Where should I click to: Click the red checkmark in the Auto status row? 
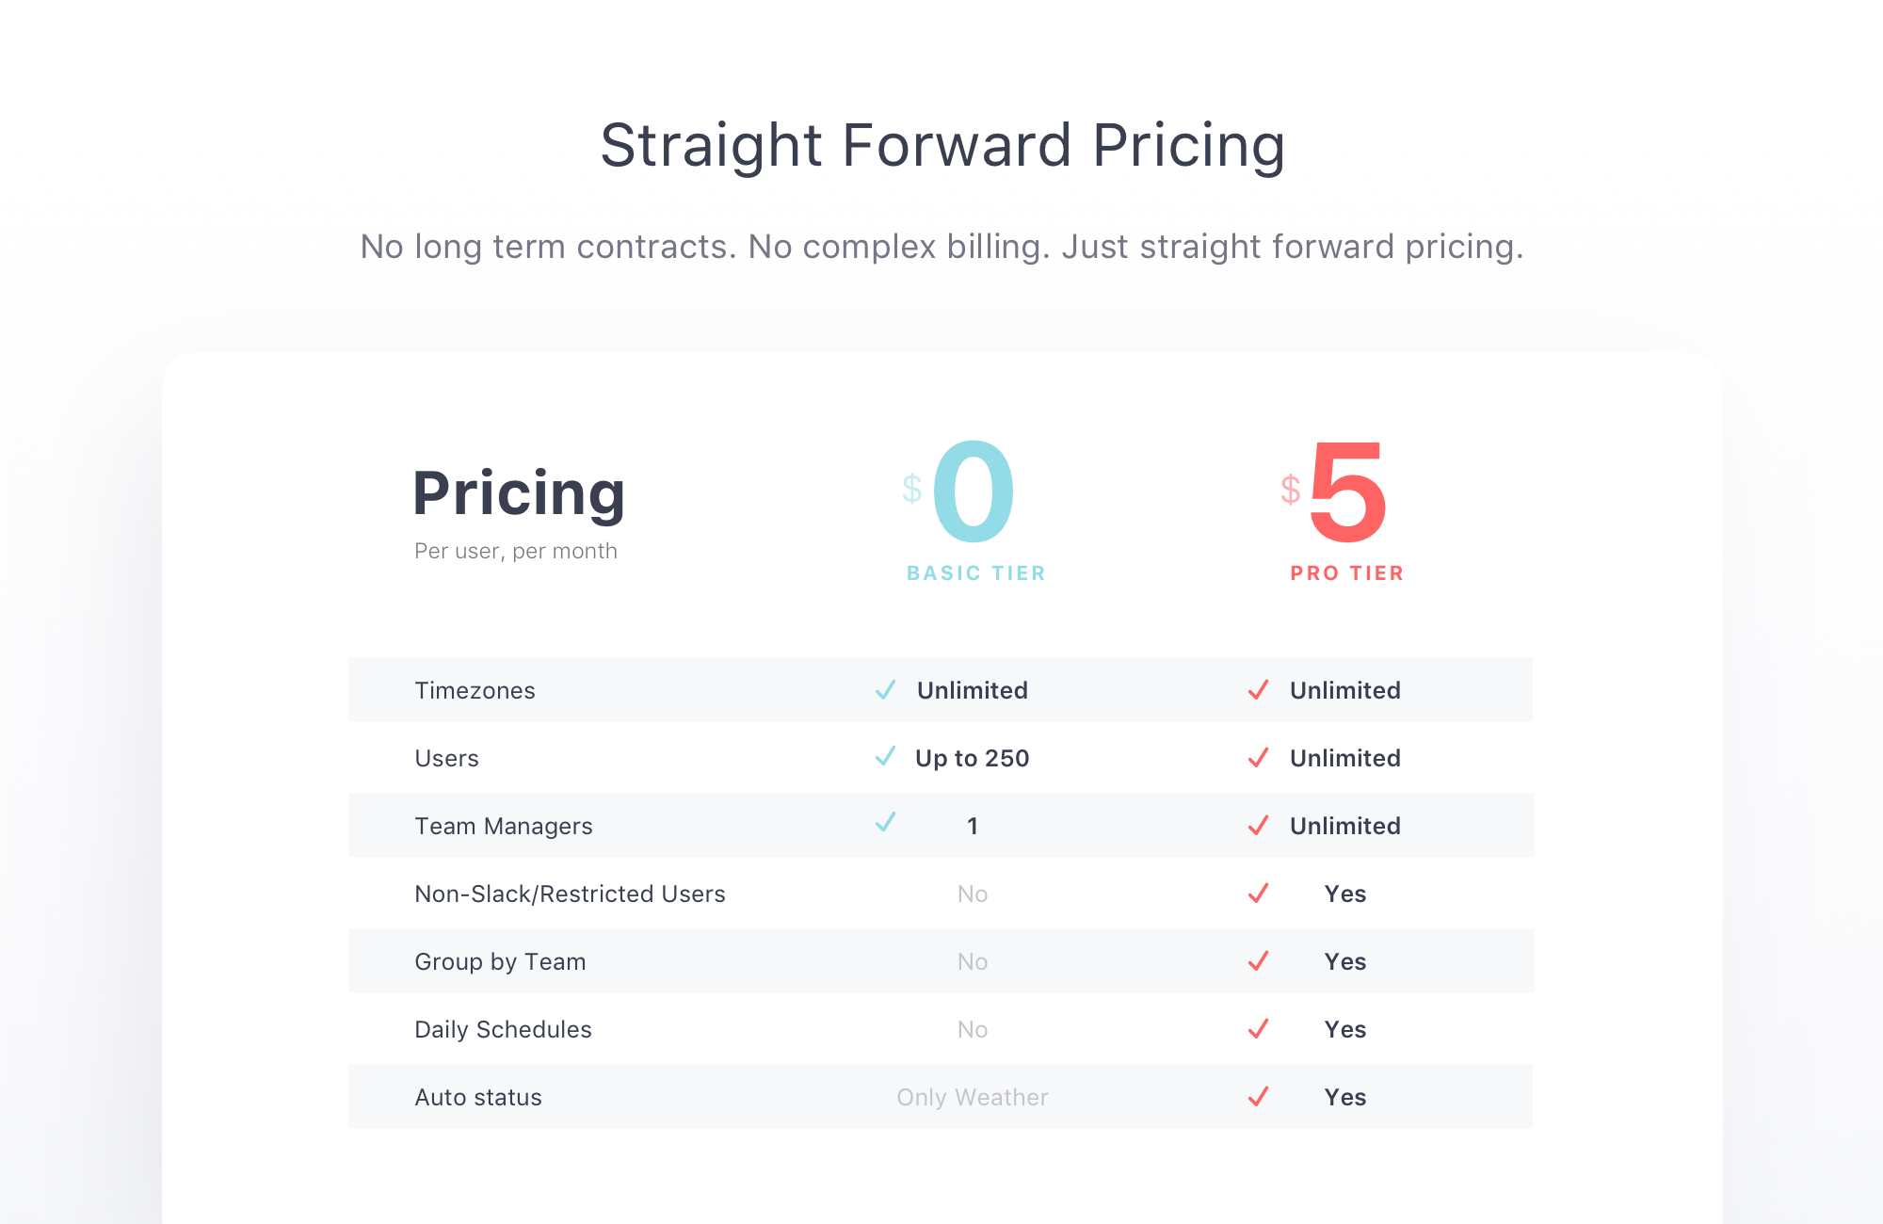point(1258,1097)
